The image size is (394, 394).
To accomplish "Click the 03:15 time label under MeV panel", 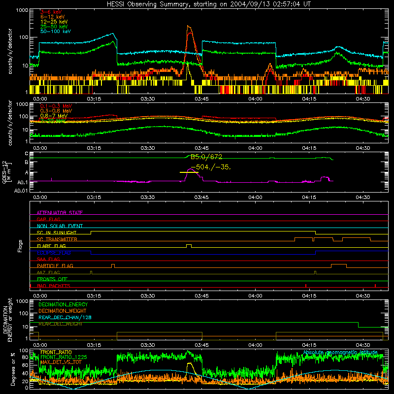I will (x=94, y=148).
